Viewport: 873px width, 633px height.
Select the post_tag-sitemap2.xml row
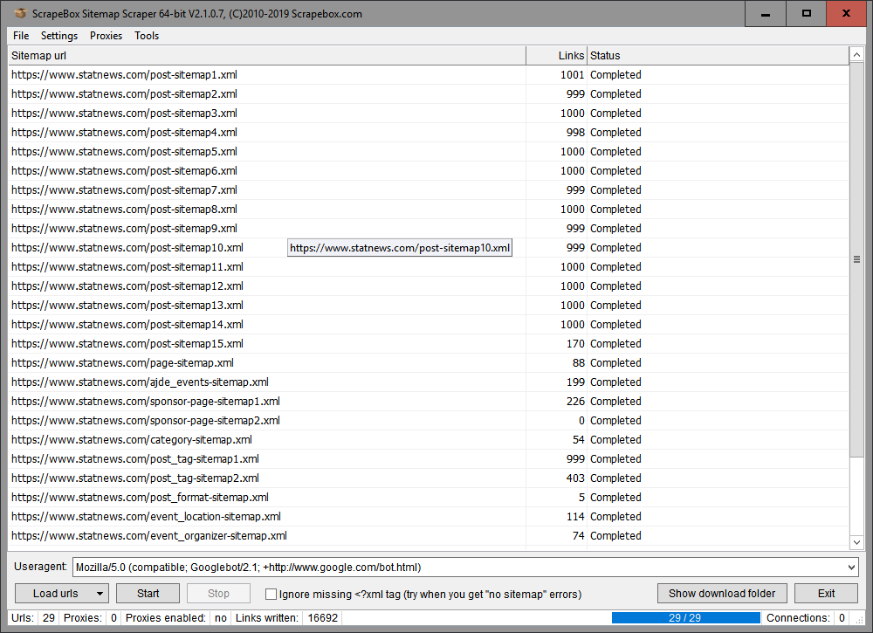[429, 478]
